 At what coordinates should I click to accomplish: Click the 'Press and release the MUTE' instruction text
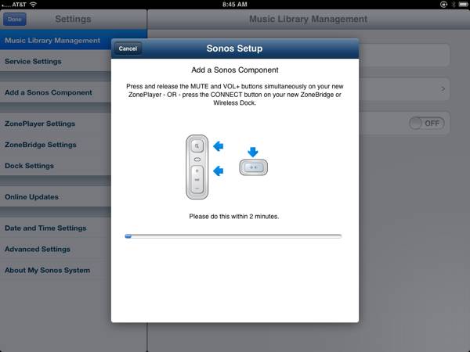pyautogui.click(x=235, y=95)
